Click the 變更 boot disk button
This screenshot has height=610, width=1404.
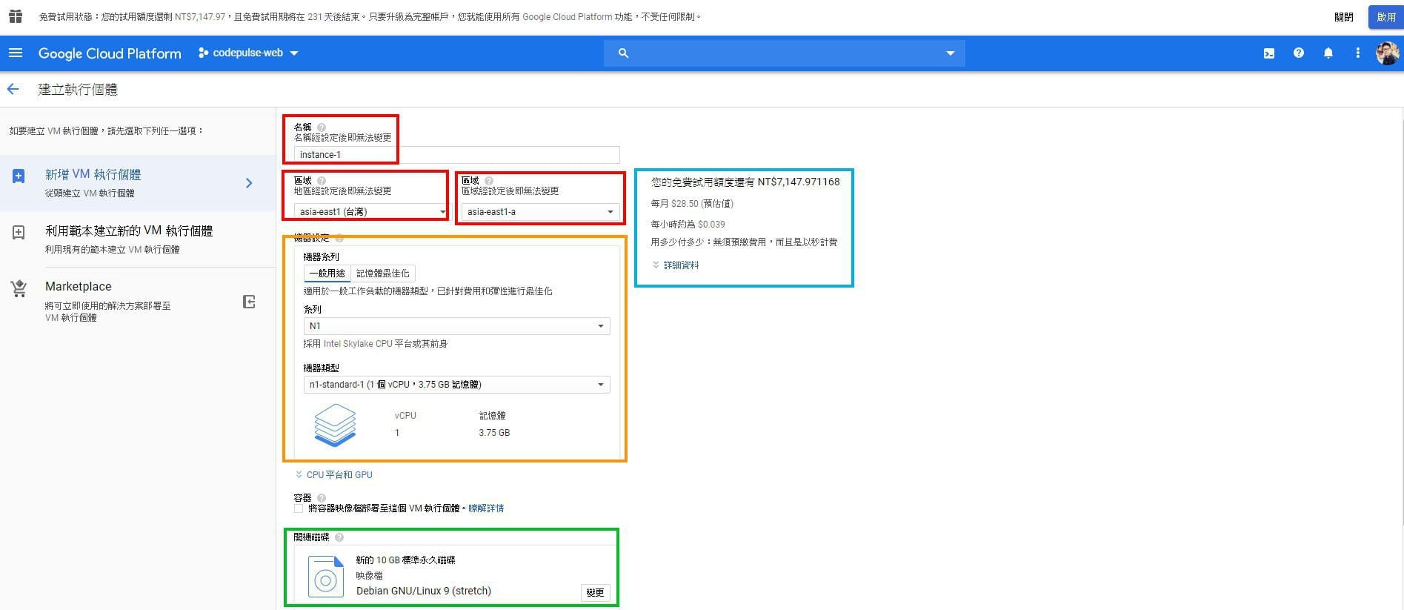coord(595,592)
